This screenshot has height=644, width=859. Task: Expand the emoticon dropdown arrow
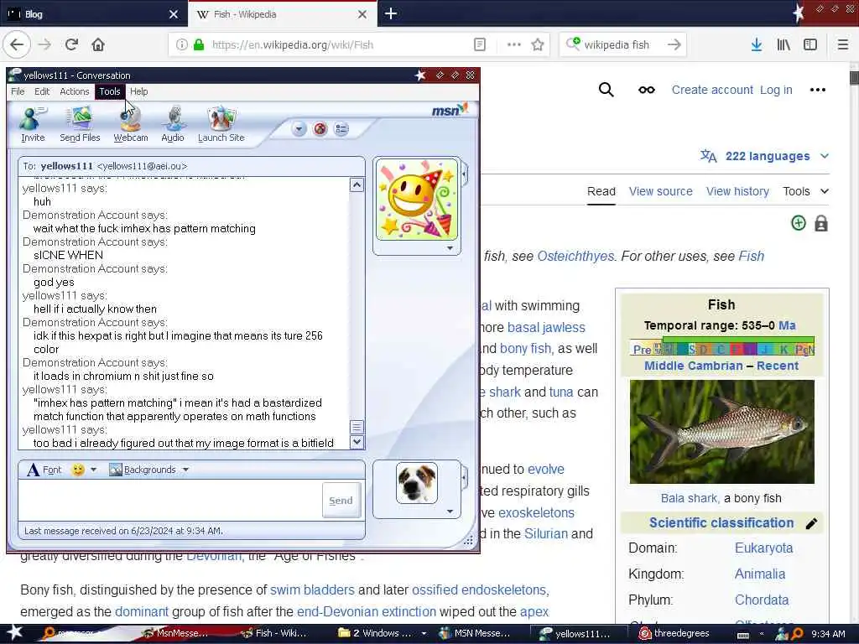point(94,470)
